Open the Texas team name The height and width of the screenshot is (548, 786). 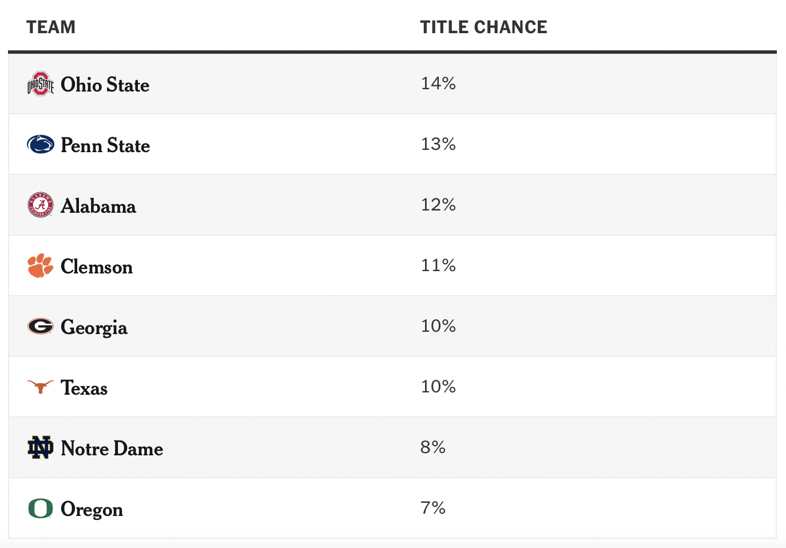click(x=84, y=388)
